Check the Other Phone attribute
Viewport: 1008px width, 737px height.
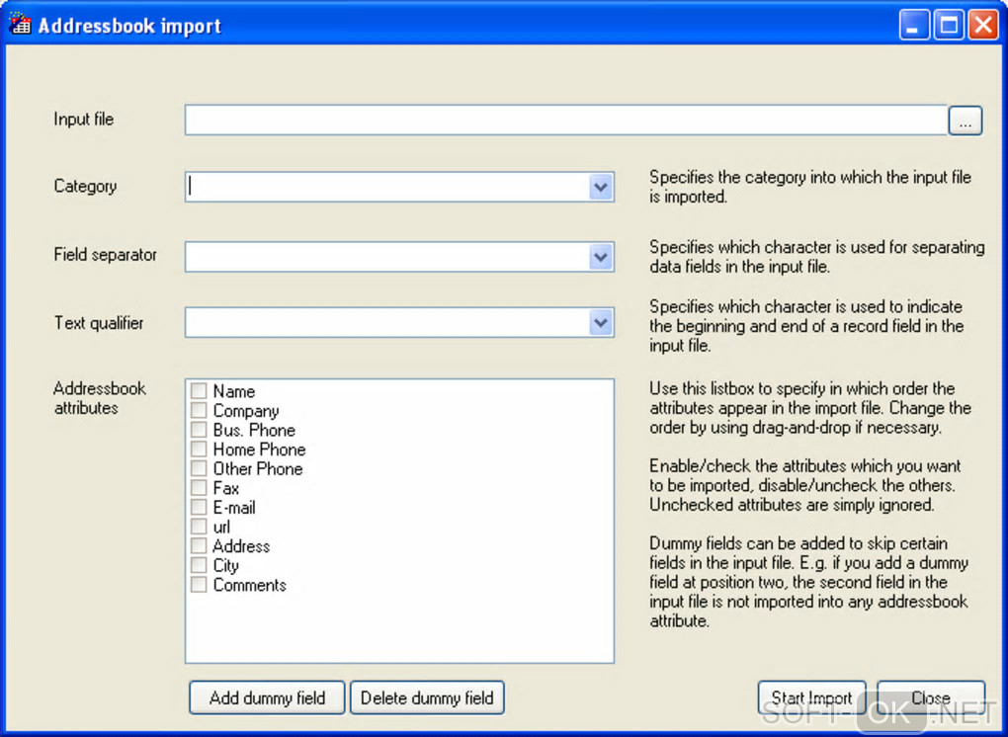point(199,468)
